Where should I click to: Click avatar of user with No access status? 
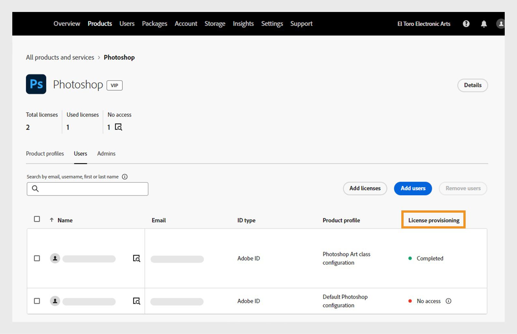click(x=55, y=301)
